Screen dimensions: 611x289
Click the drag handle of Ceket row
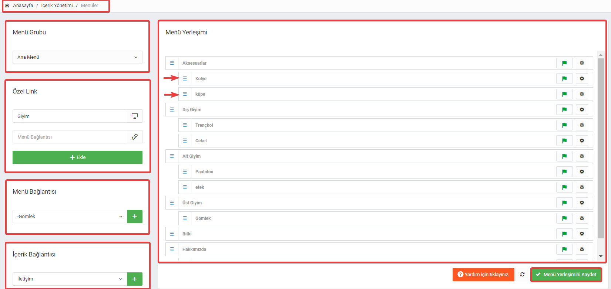185,141
